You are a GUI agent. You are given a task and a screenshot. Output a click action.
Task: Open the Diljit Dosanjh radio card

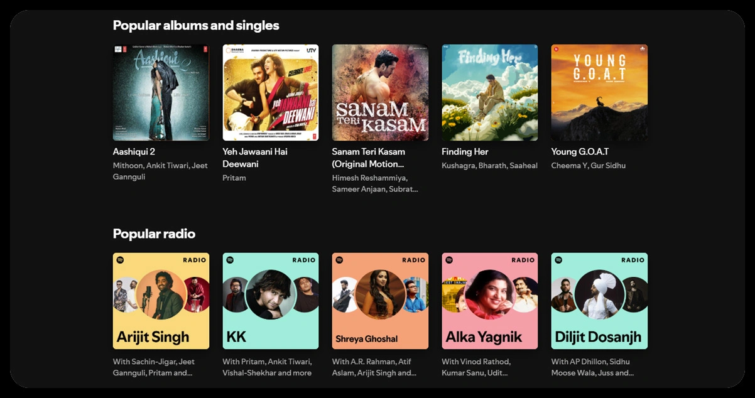point(599,301)
